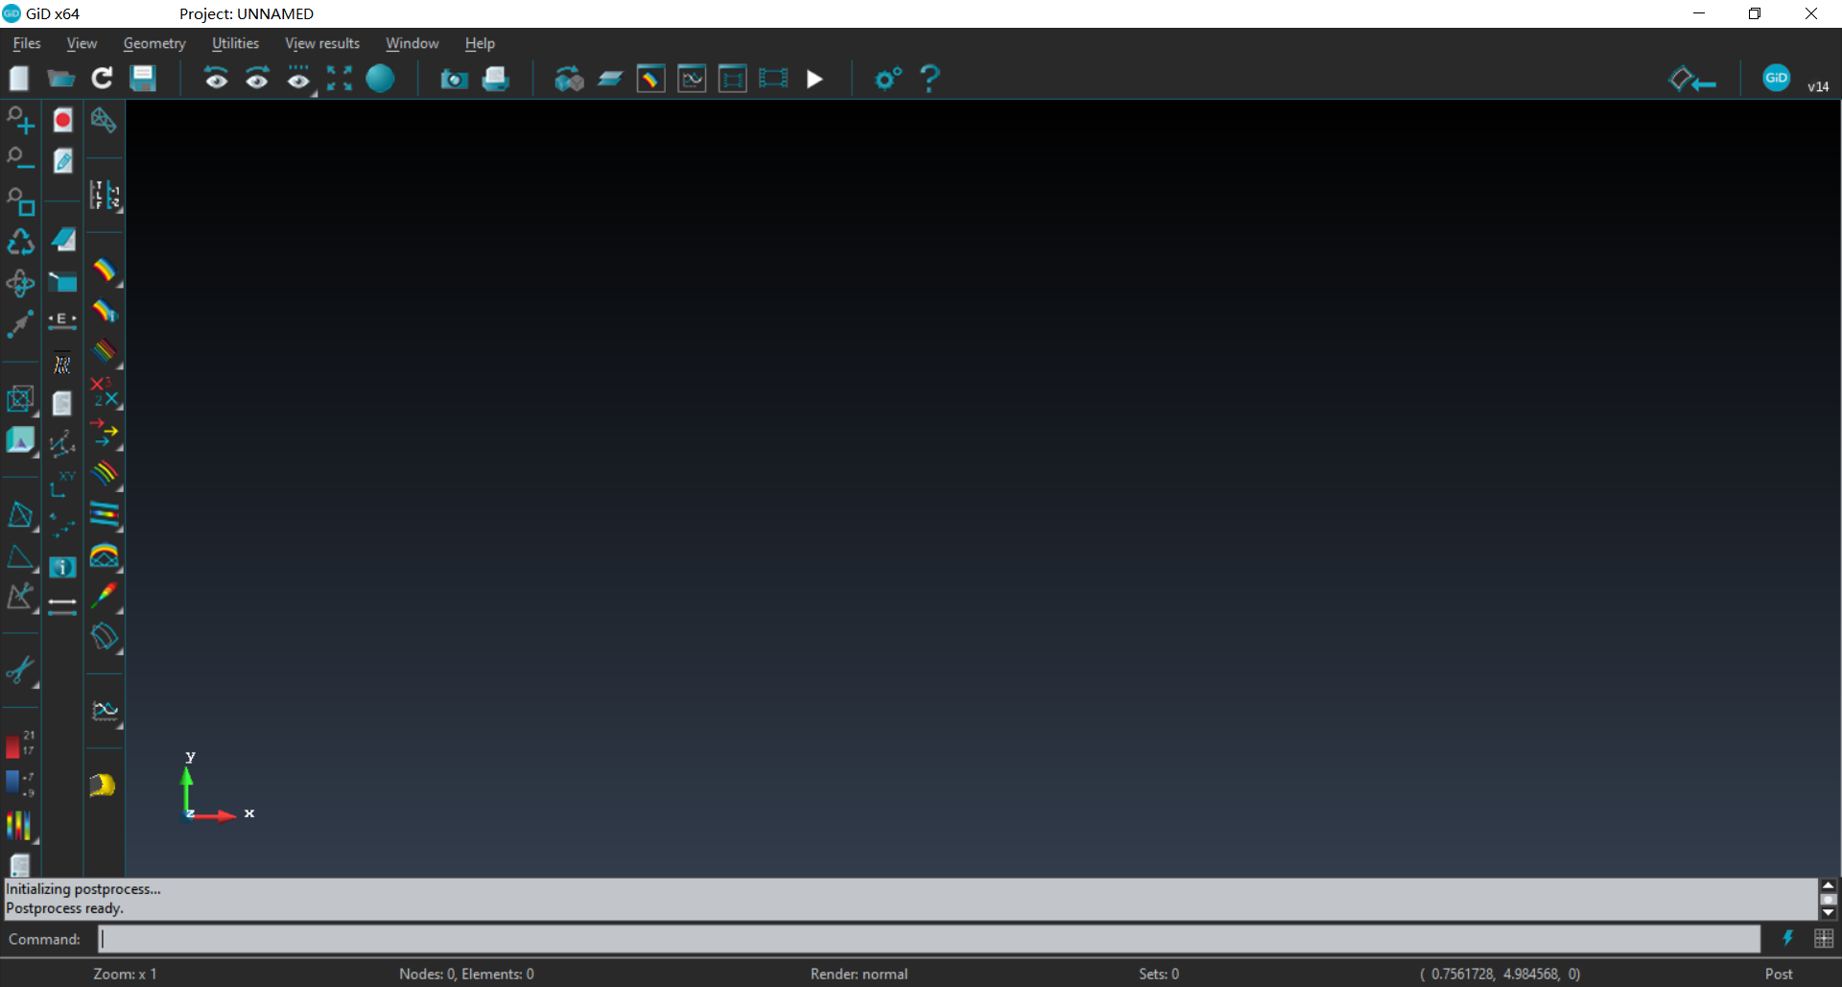Click the red record dot icon
Image resolution: width=1842 pixels, height=987 pixels.
point(62,120)
